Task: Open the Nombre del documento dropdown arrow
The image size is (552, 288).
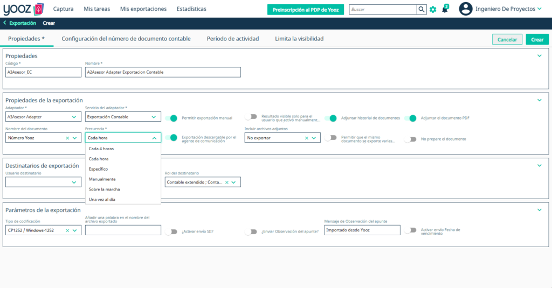Action: [74, 138]
